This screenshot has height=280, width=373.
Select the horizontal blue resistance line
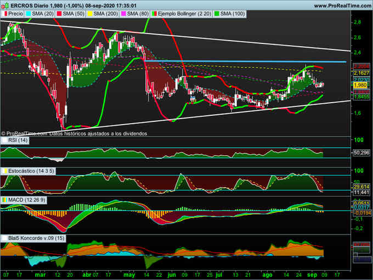pos(247,61)
